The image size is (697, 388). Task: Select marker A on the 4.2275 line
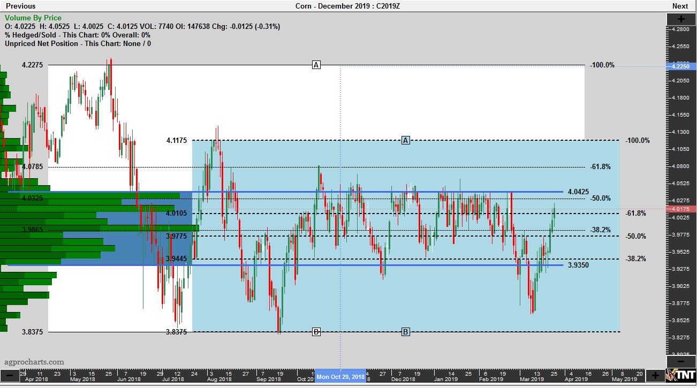coord(316,65)
